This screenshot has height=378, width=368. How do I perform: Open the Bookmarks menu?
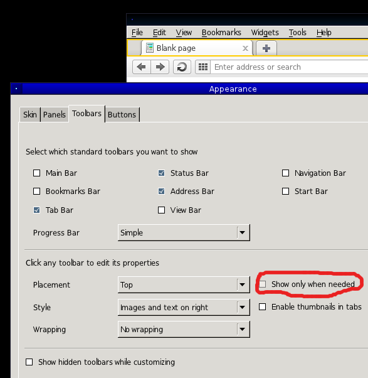click(x=221, y=32)
